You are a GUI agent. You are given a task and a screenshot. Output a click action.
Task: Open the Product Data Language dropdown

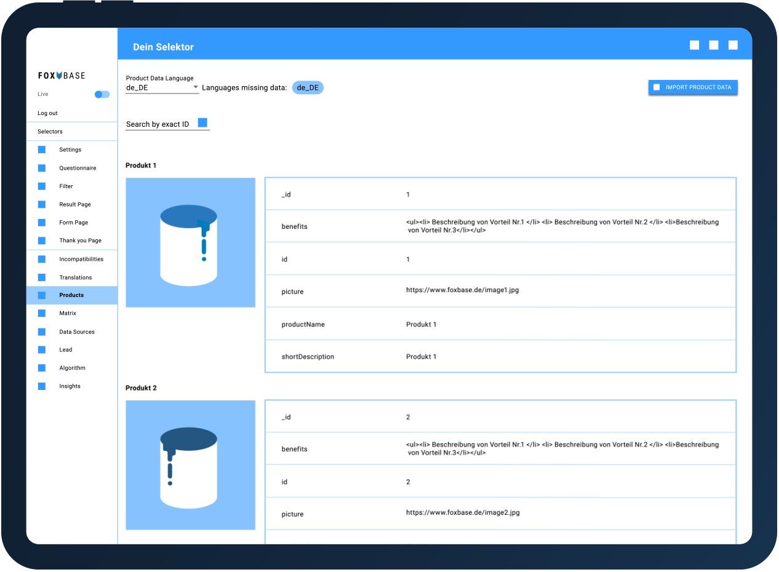coord(162,87)
